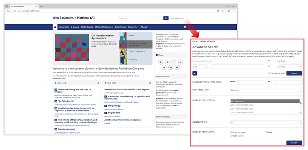
Task: Share via the Facebook icon
Action: (x=174, y=62)
